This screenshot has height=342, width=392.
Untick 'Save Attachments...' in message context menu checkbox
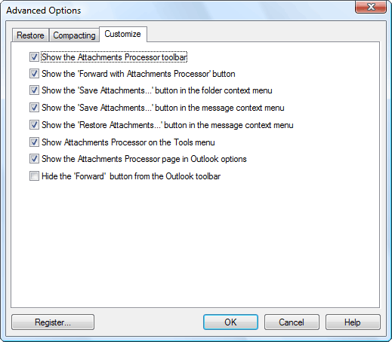[34, 108]
